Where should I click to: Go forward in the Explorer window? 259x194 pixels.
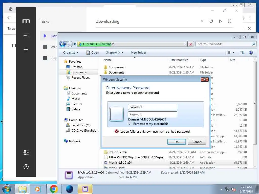(x=70, y=44)
